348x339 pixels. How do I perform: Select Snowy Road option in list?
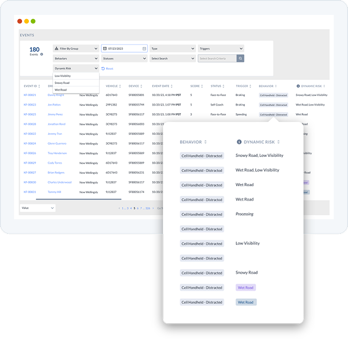76,83
